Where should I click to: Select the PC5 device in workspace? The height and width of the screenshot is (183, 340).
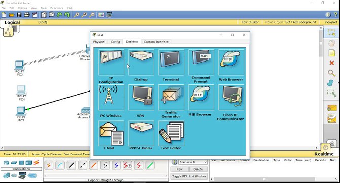[21, 111]
